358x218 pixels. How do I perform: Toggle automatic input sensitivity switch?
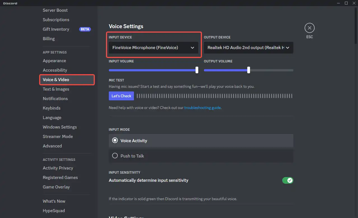[288, 180]
